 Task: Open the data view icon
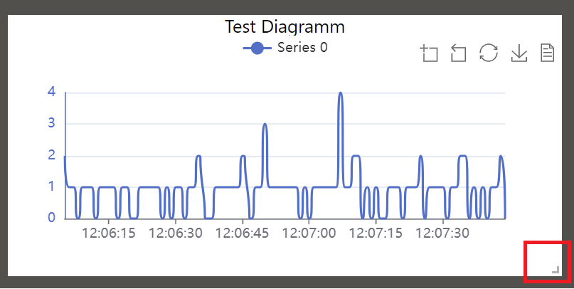coord(548,53)
